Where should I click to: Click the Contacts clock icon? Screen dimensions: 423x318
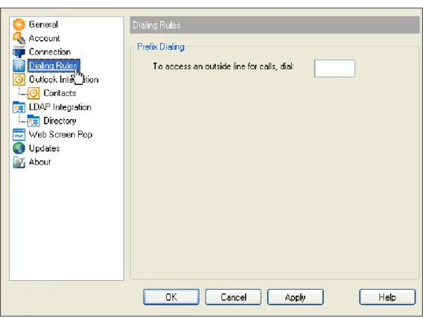tap(34, 93)
